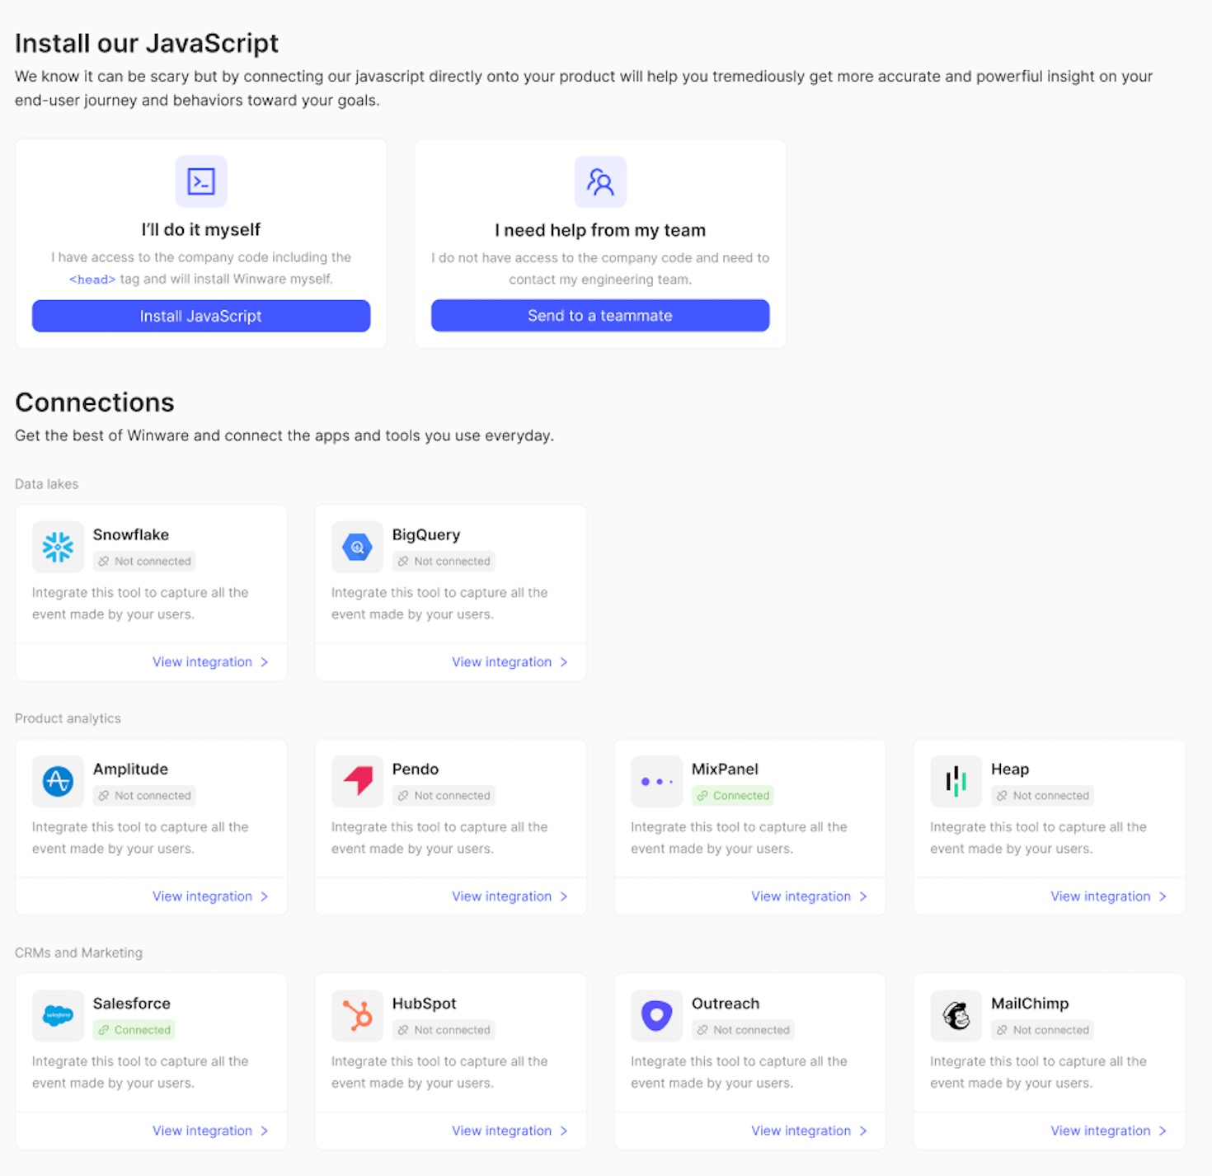
Task: Open View integration link for Snowflake
Action: point(202,662)
